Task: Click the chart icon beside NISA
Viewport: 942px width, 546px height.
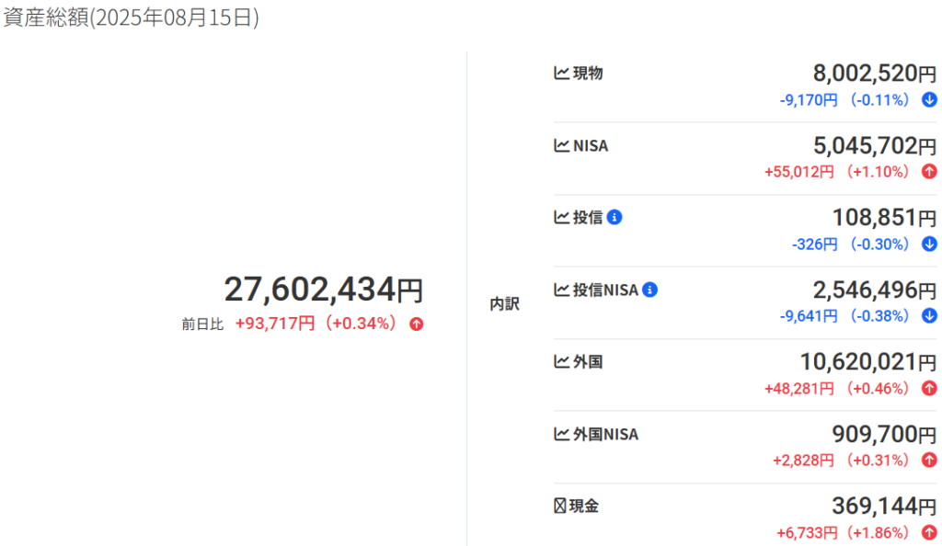Action: pos(561,146)
